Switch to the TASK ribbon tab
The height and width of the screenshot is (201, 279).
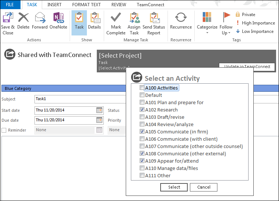pos(32,5)
